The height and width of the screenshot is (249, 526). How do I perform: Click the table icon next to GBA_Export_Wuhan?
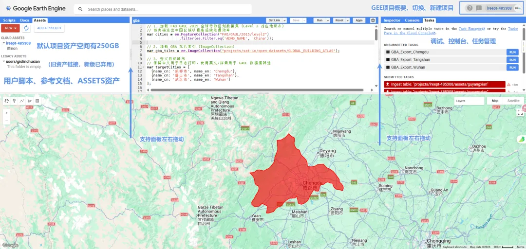pos(388,68)
